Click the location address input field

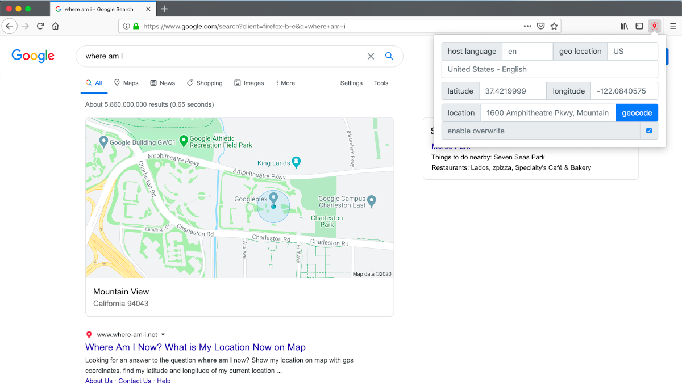pyautogui.click(x=548, y=113)
